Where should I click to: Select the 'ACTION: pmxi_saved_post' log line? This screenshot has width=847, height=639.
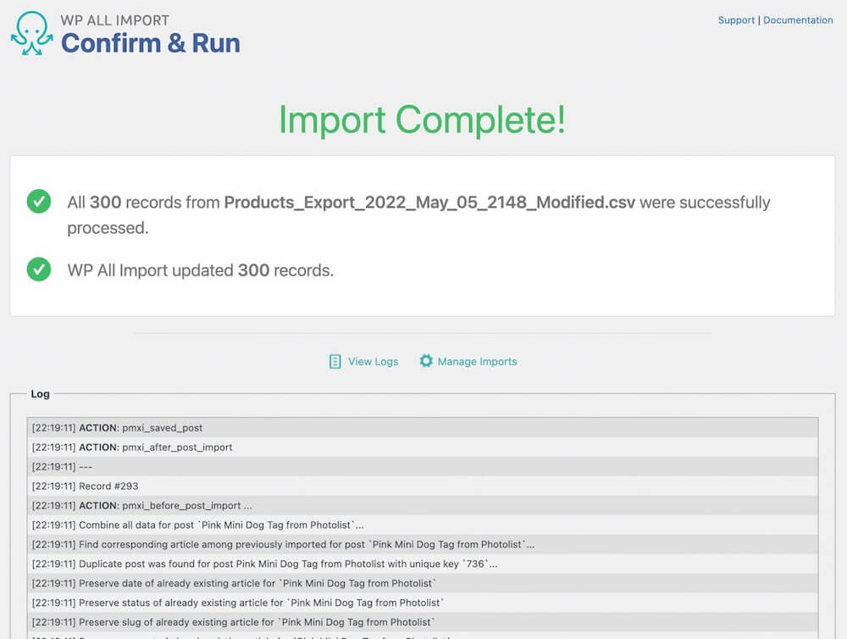(423, 428)
